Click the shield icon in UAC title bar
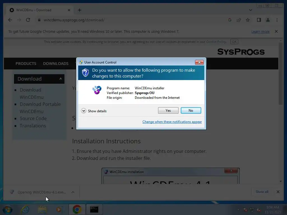The image size is (287, 215). click(x=81, y=62)
